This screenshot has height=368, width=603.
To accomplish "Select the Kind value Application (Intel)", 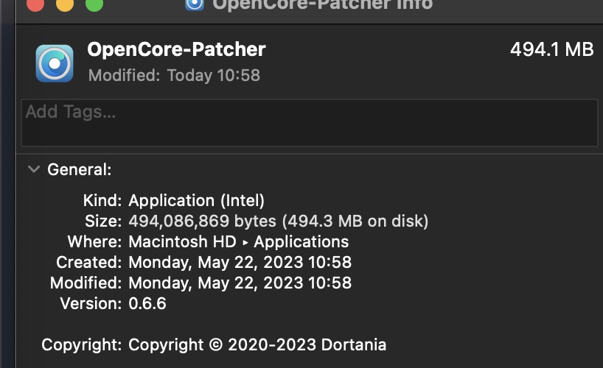I will [x=196, y=200].
